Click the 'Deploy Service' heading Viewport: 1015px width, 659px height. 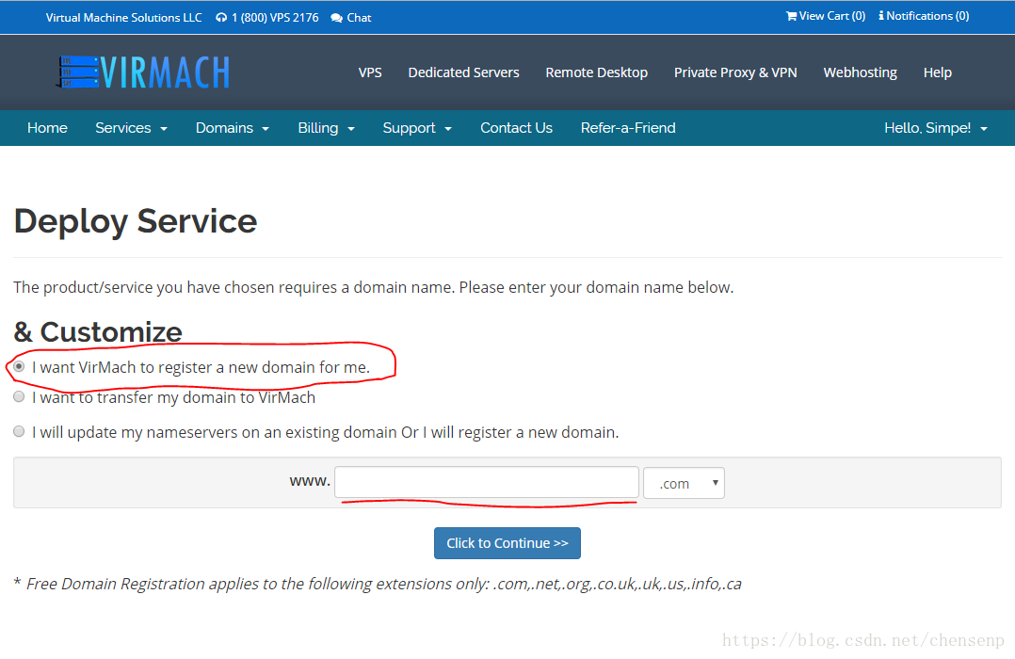[x=136, y=221]
